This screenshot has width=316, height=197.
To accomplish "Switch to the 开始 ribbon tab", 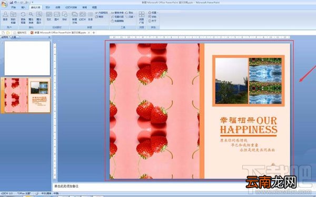I will coord(13,7).
